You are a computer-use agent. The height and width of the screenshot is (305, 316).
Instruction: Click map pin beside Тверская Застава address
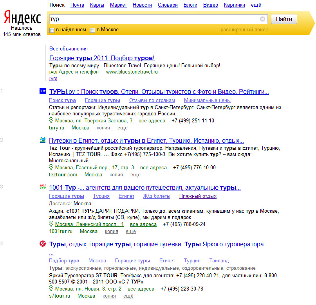pos(51,120)
